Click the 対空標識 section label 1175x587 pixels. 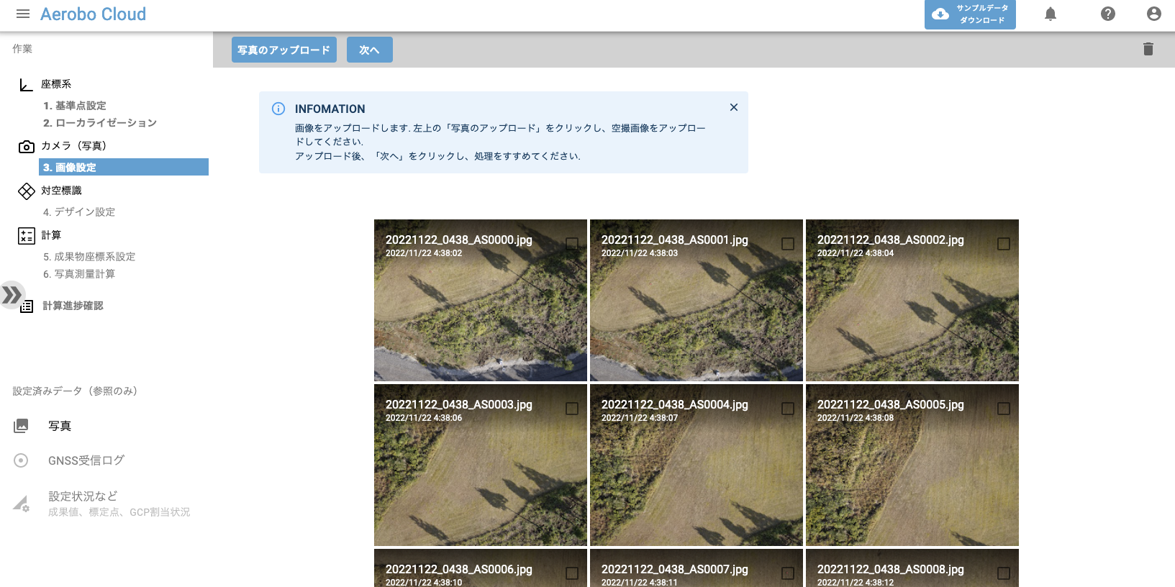[61, 191]
